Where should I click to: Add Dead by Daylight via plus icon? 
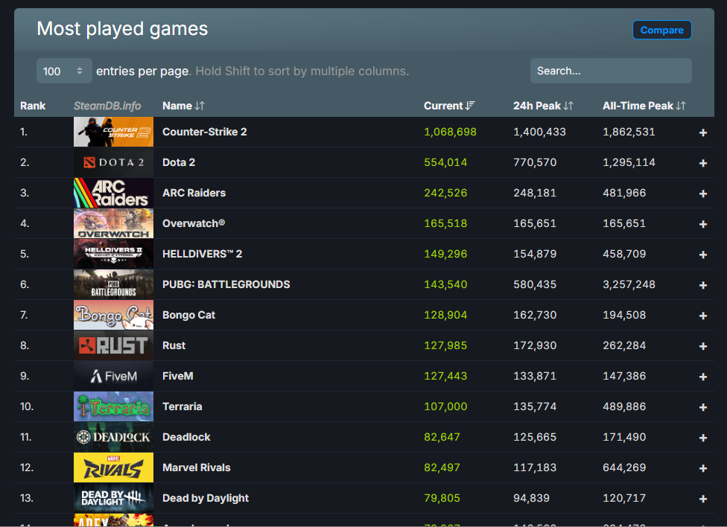(x=703, y=499)
